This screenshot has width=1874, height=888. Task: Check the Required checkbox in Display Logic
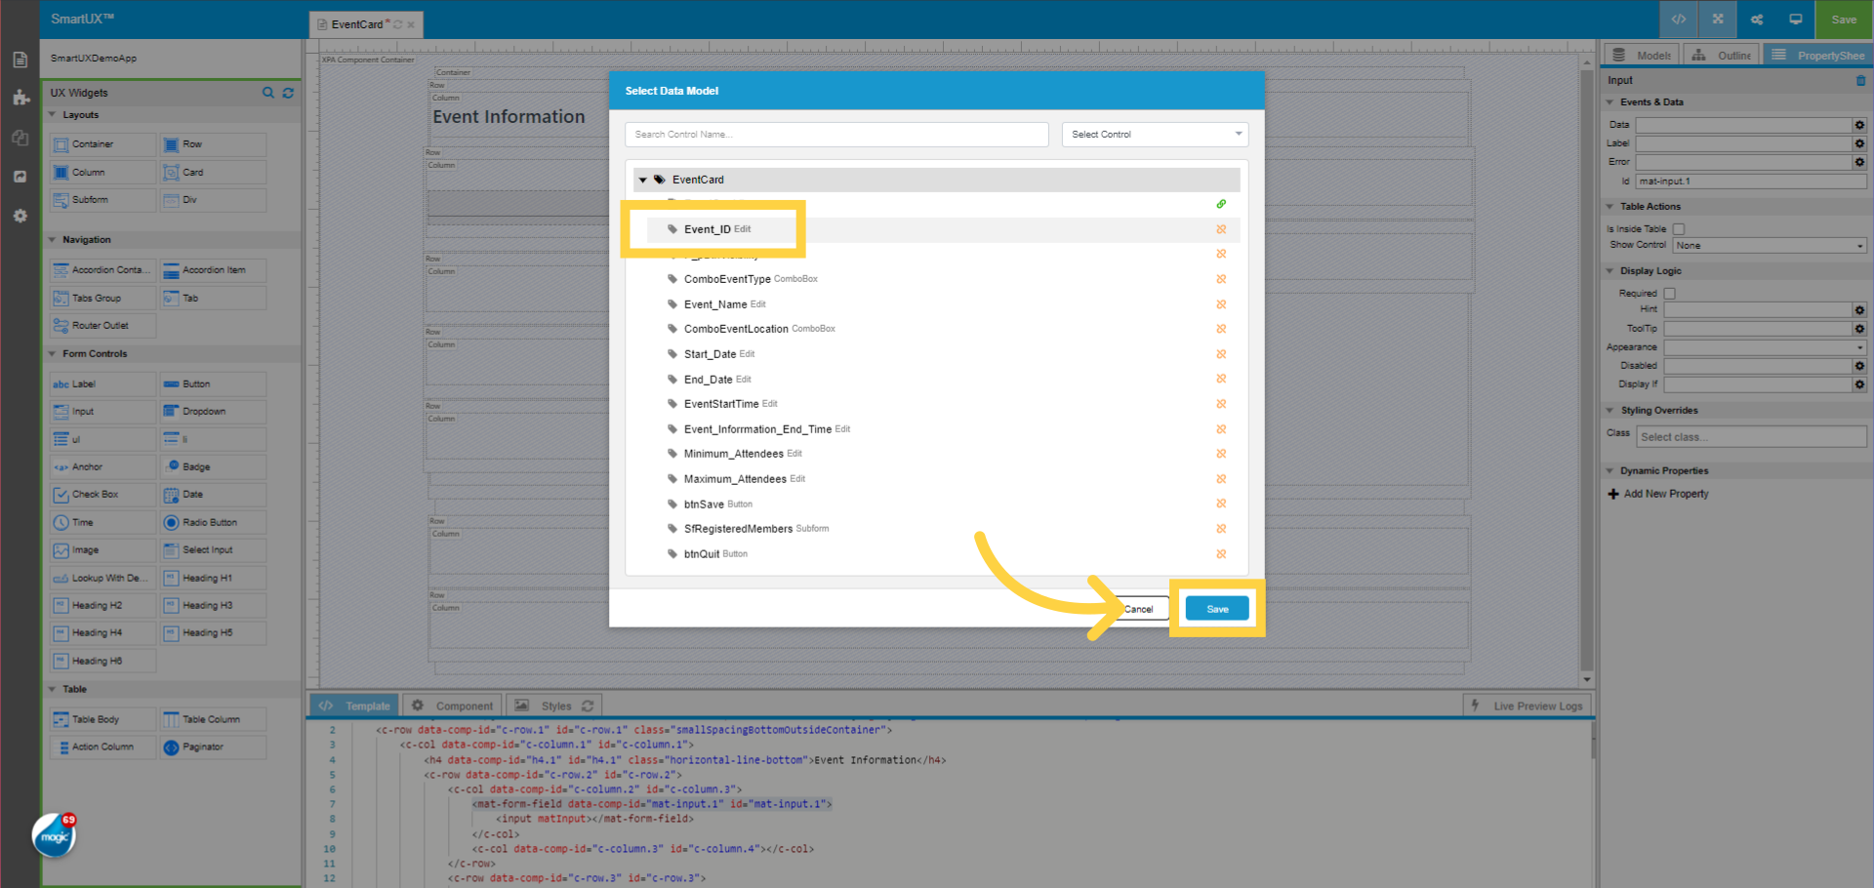tap(1669, 292)
